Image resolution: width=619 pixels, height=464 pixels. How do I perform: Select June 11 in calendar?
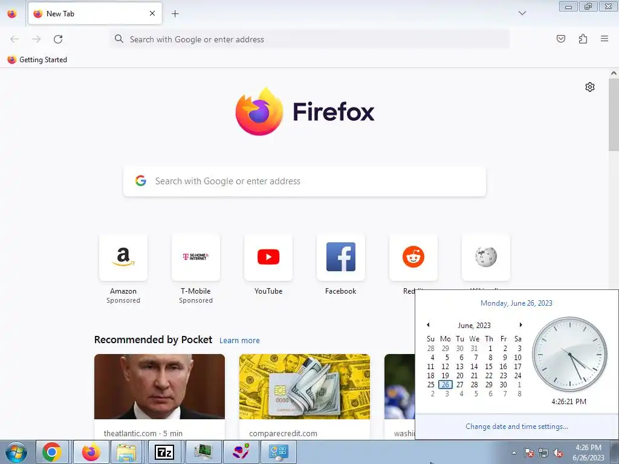pos(430,366)
